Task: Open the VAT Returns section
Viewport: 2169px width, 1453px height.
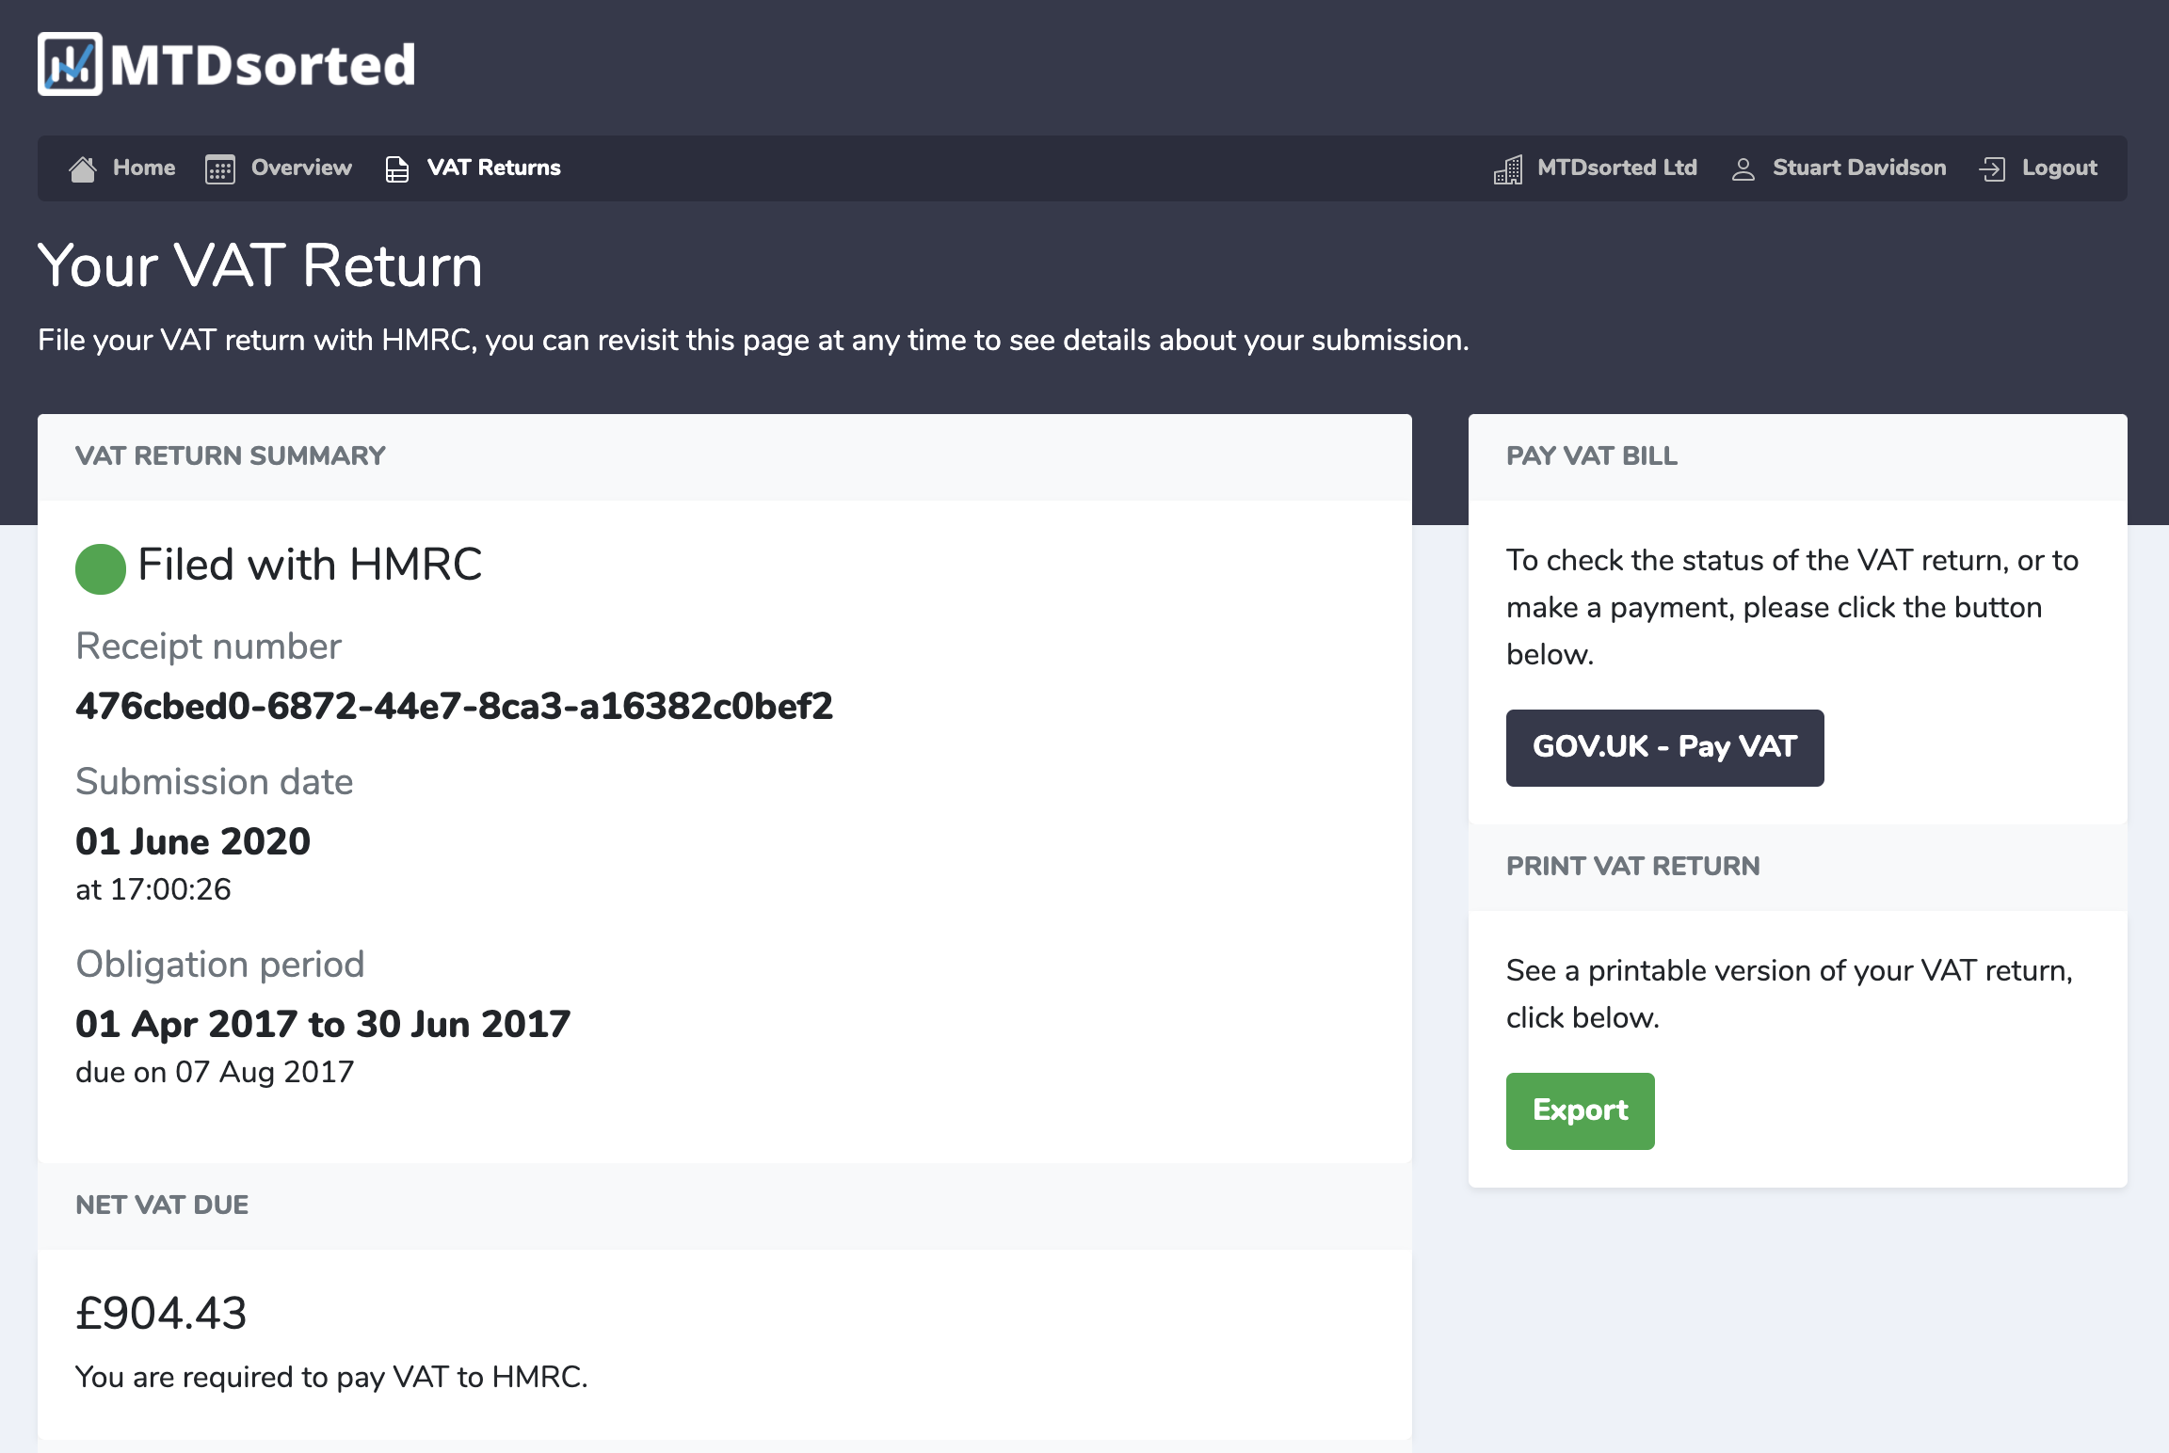Action: click(x=494, y=168)
